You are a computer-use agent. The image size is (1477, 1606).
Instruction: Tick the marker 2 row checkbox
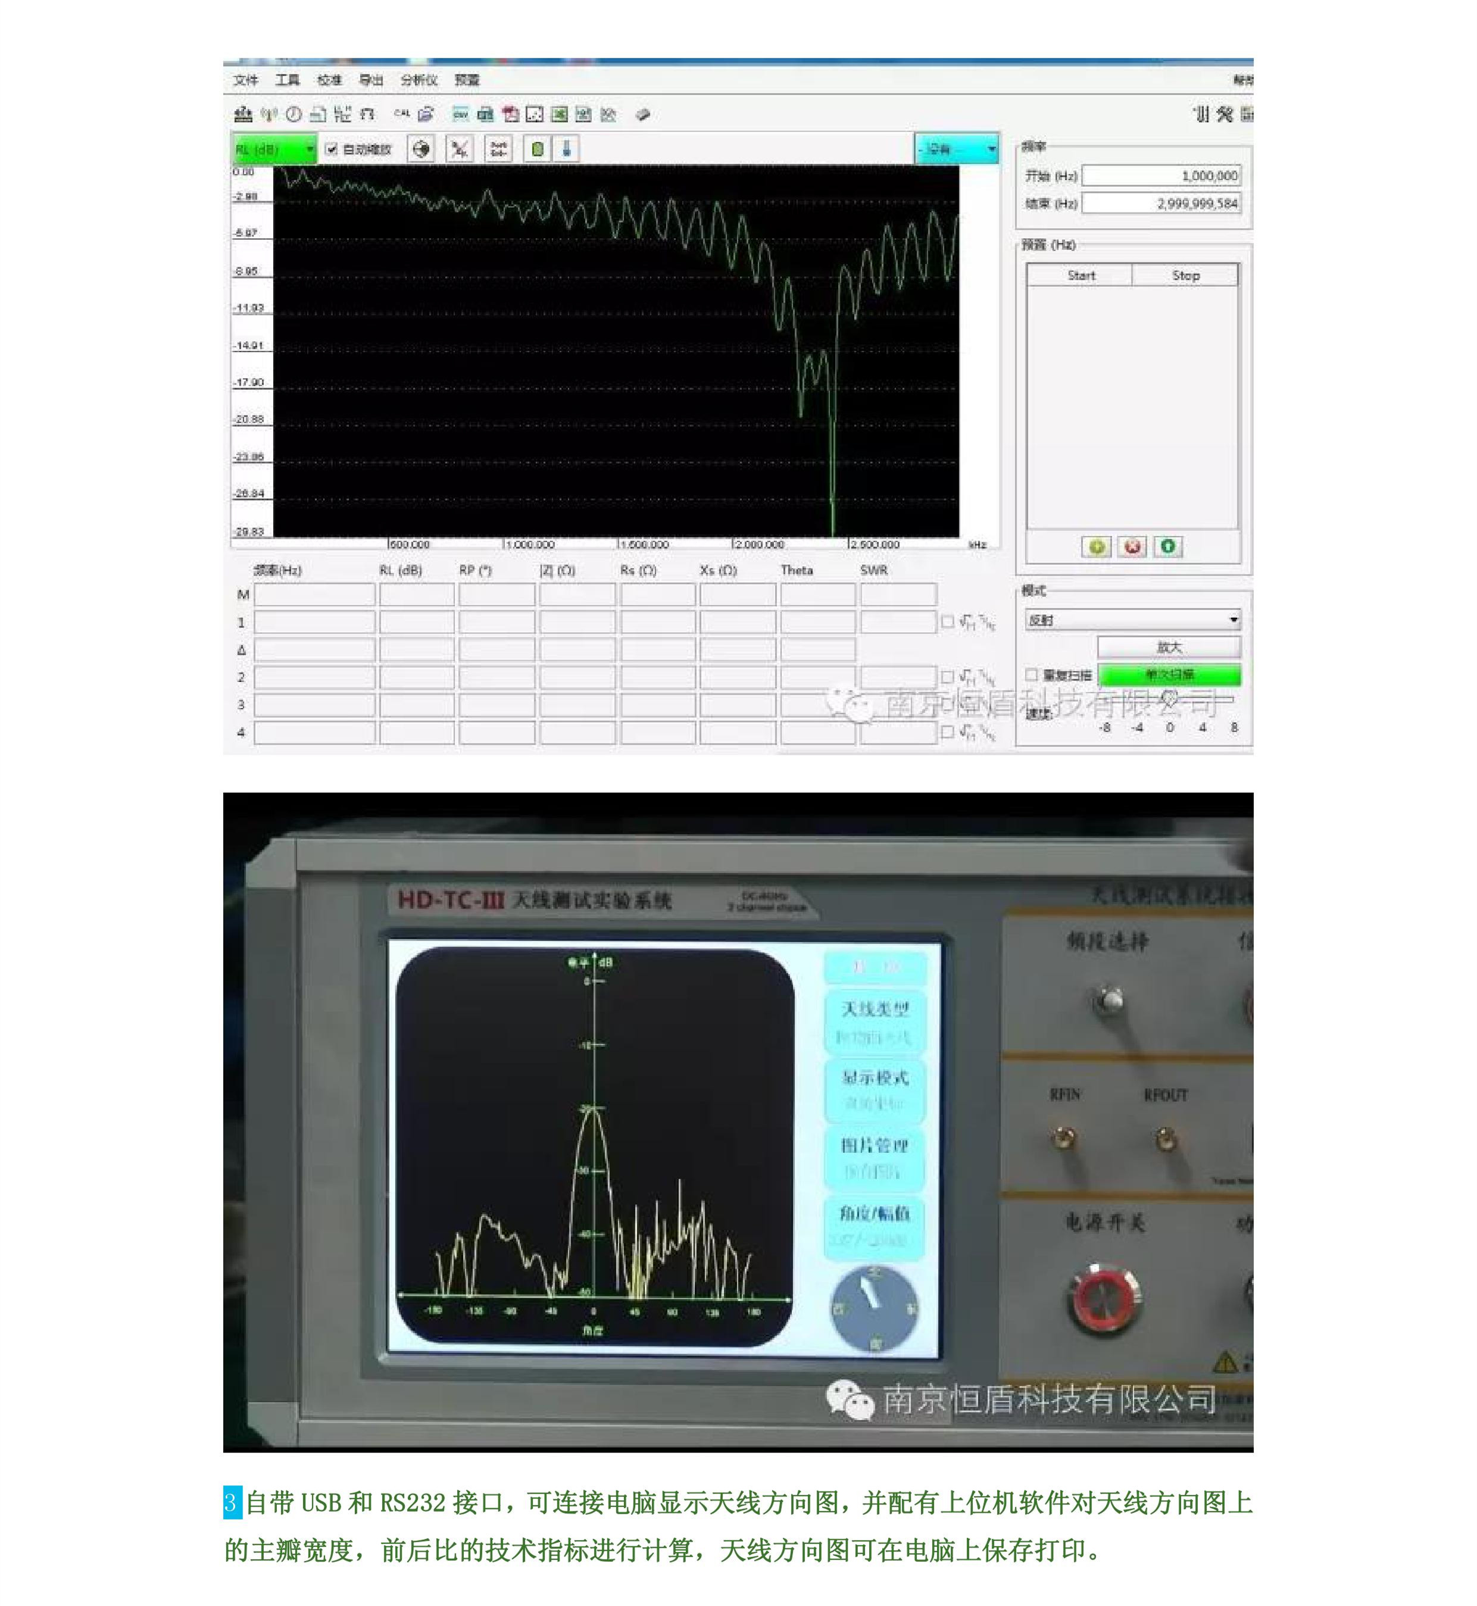[x=947, y=677]
